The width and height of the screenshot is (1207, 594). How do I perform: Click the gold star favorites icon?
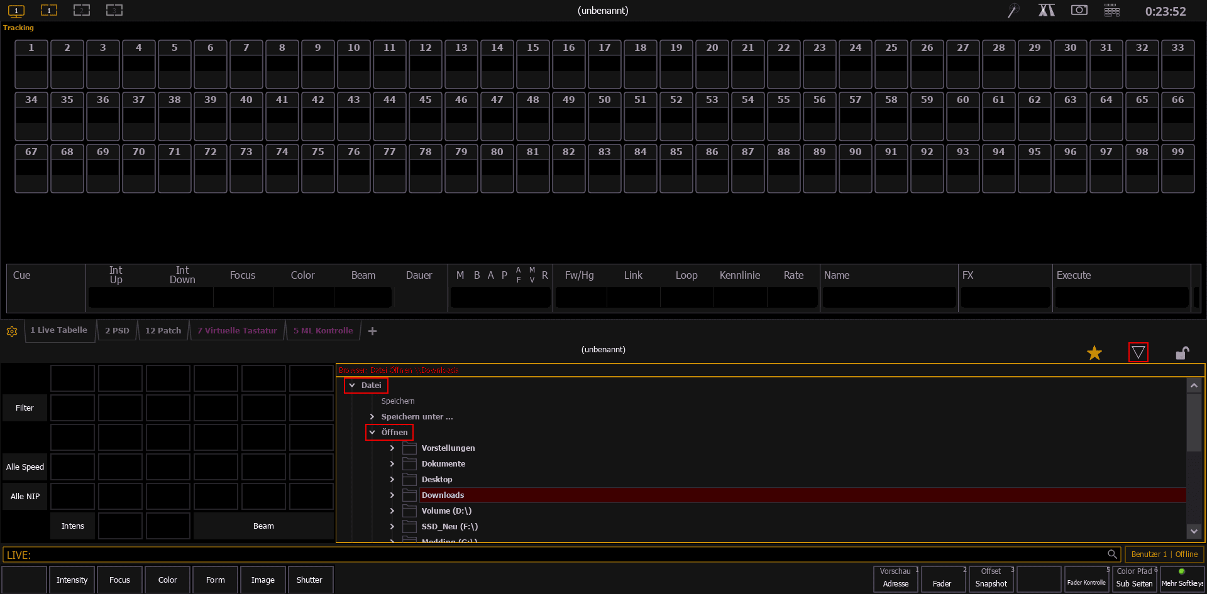pos(1094,353)
